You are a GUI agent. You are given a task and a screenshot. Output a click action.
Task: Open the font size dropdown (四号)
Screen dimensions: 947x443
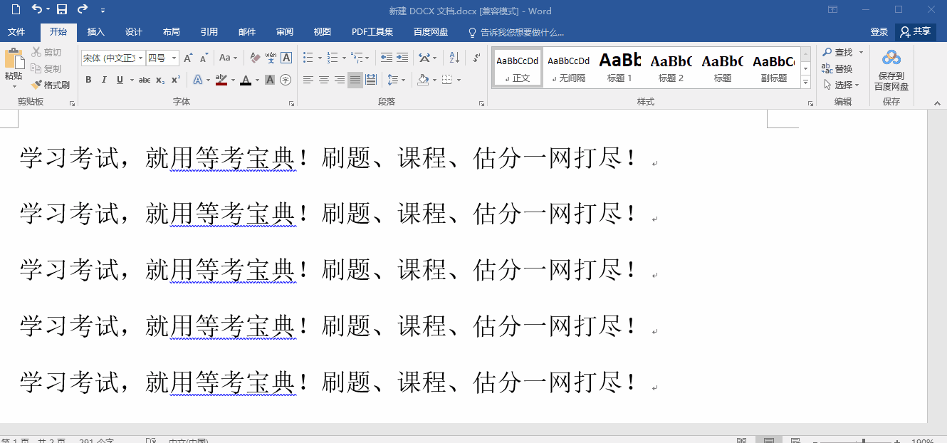point(174,58)
